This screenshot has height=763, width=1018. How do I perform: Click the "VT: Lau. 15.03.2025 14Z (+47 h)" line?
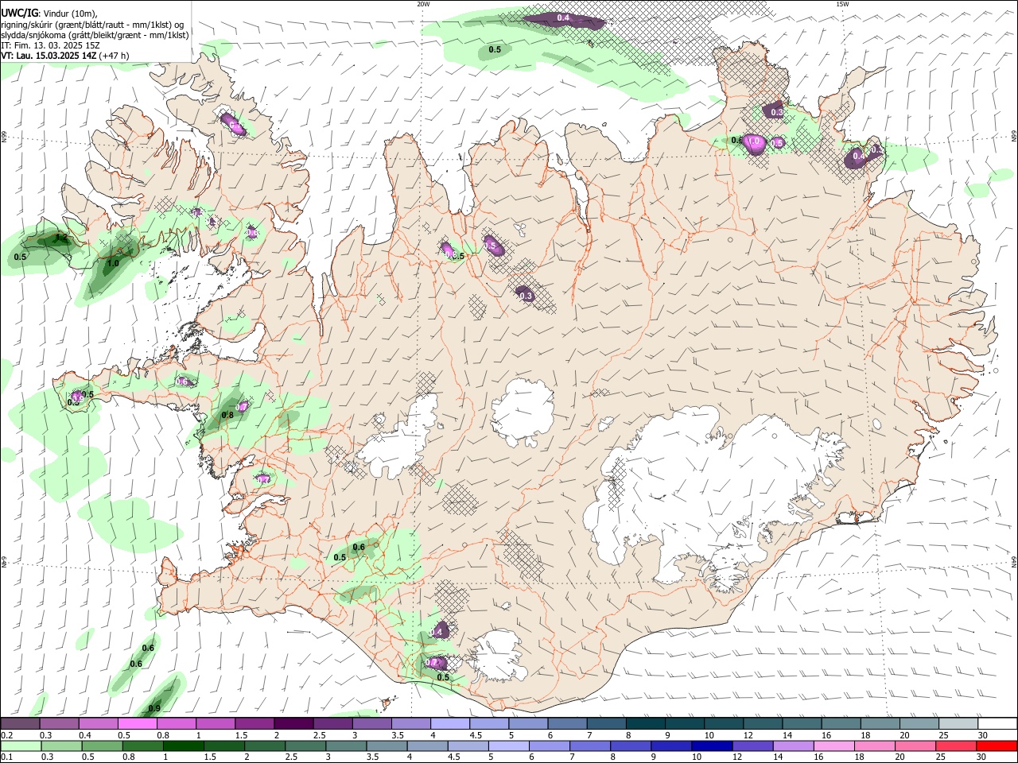(x=64, y=56)
